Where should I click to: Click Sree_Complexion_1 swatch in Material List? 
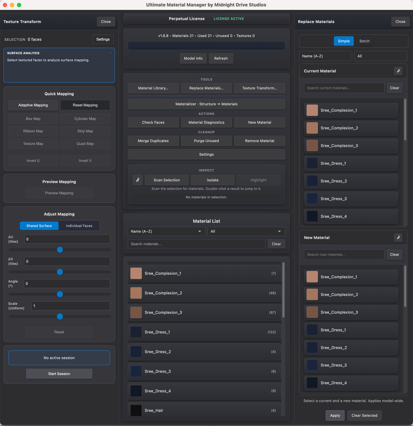(x=136, y=273)
